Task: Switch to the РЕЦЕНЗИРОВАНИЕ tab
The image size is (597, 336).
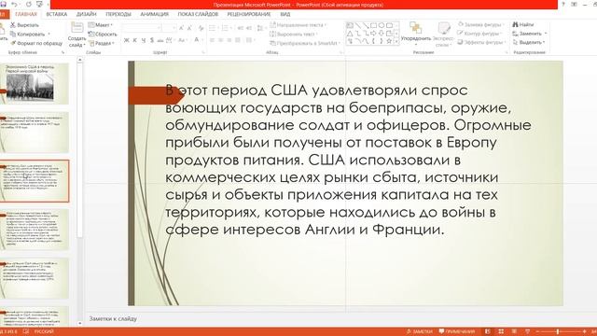Action: pos(249,14)
